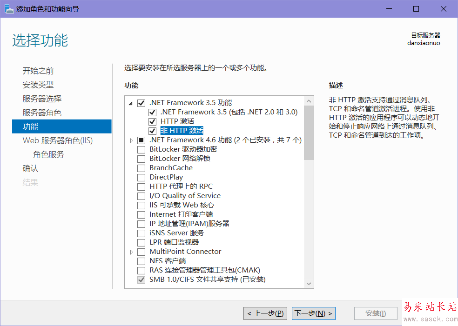Uncheck .NET Framework 3.5 (包括 .NET 2.0 和 3.0)
This screenshot has height=326, width=458.
pyautogui.click(x=152, y=113)
